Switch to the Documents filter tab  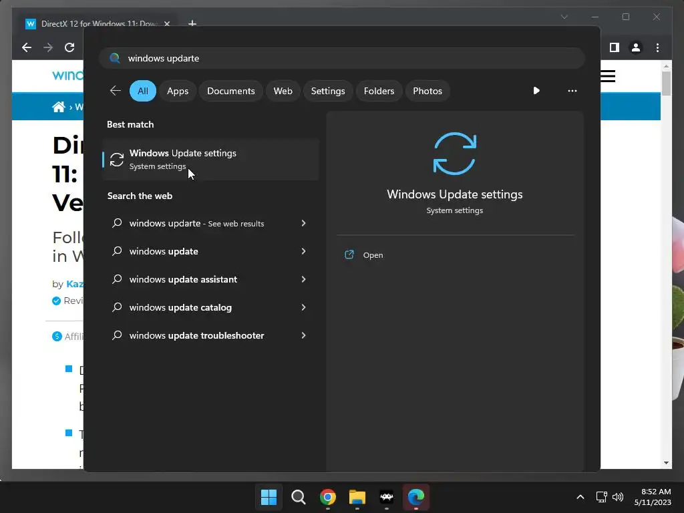click(230, 91)
